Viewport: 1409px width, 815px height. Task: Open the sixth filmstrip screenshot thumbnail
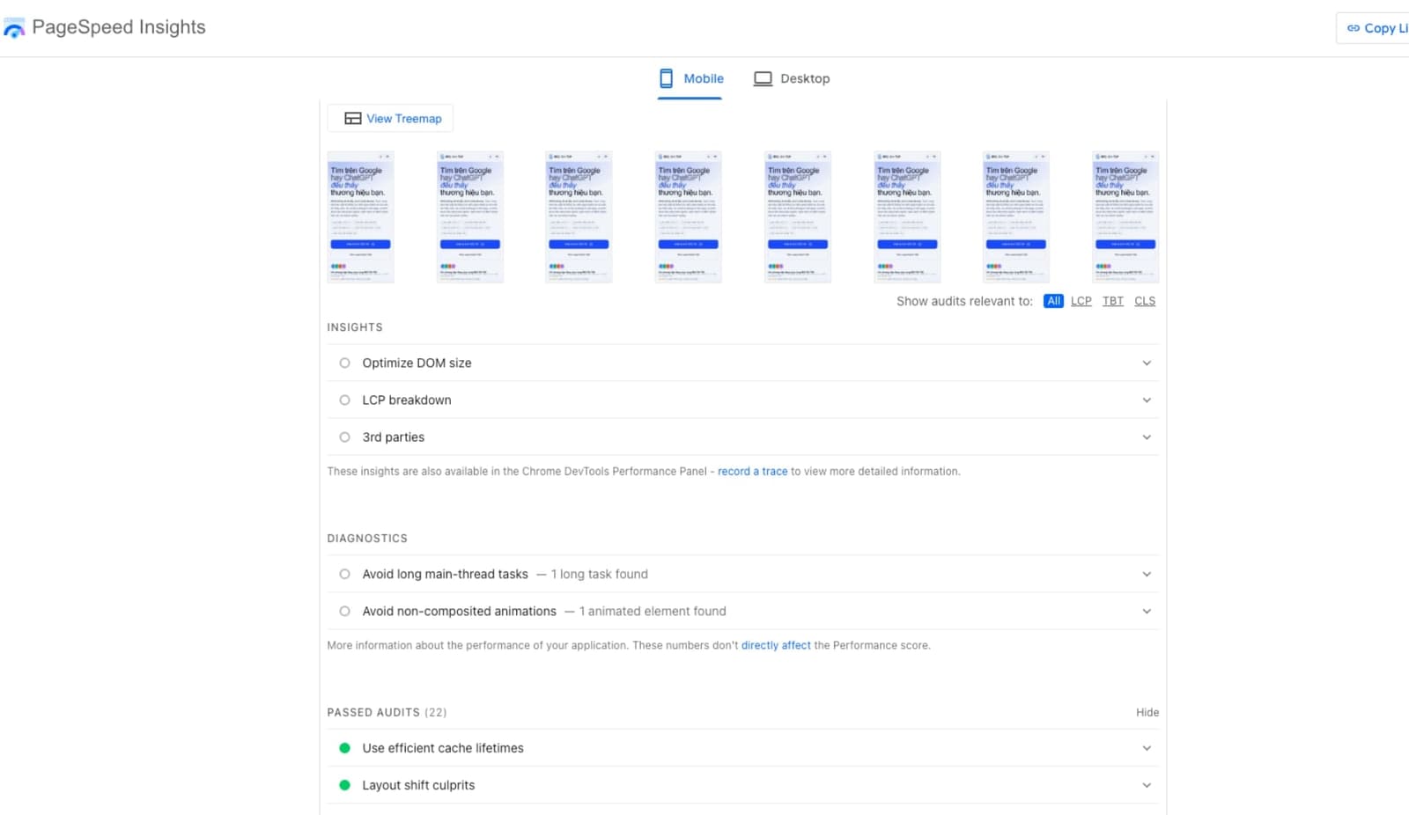907,217
